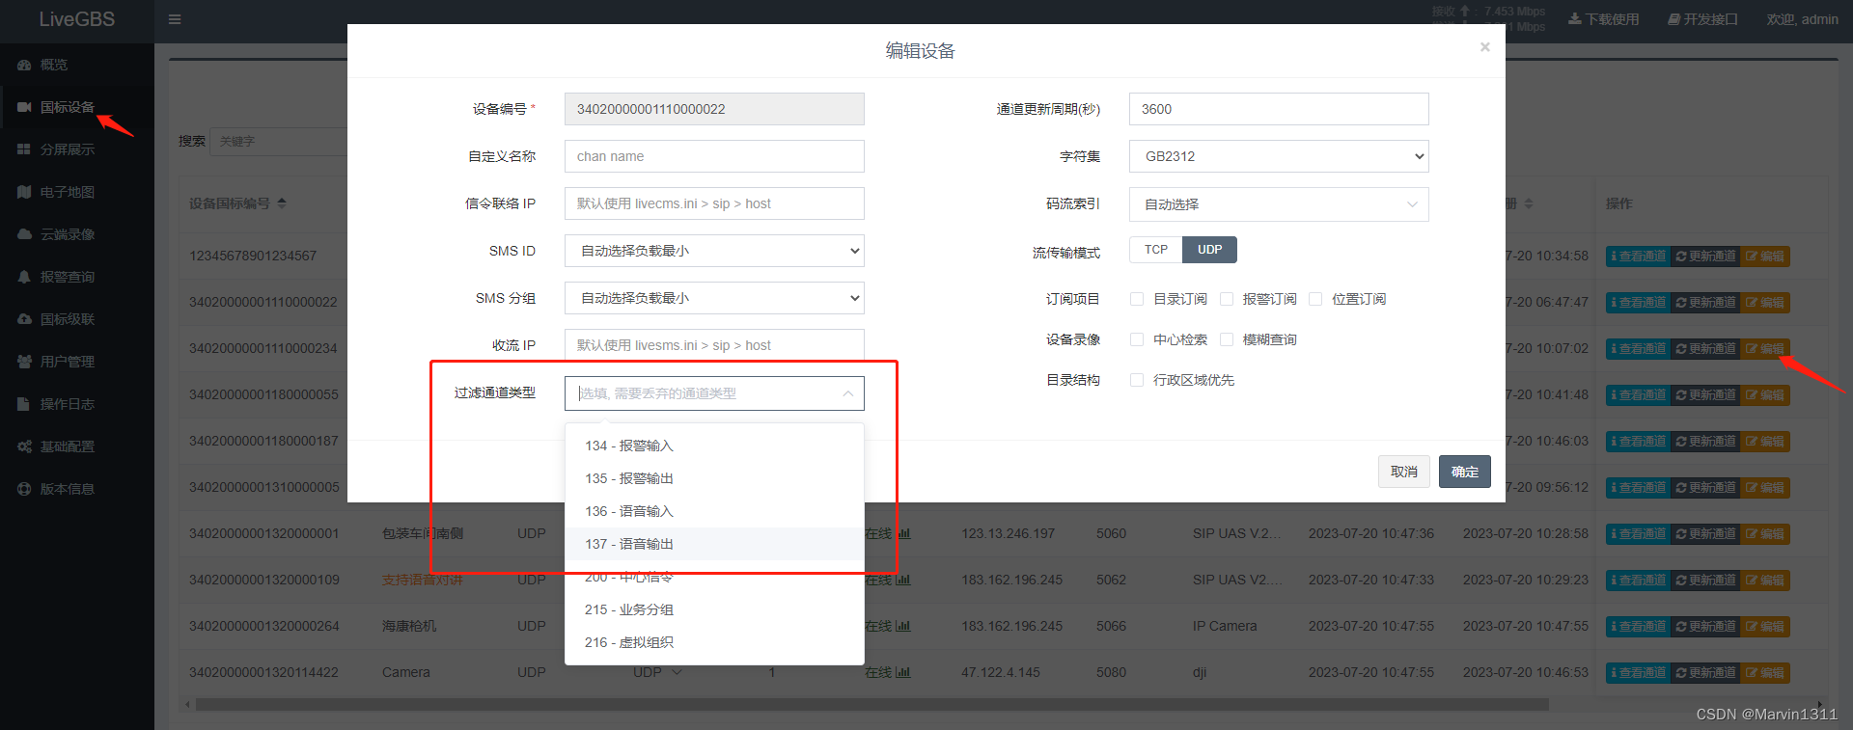Check the 行政区域优先 checkbox

tap(1137, 380)
